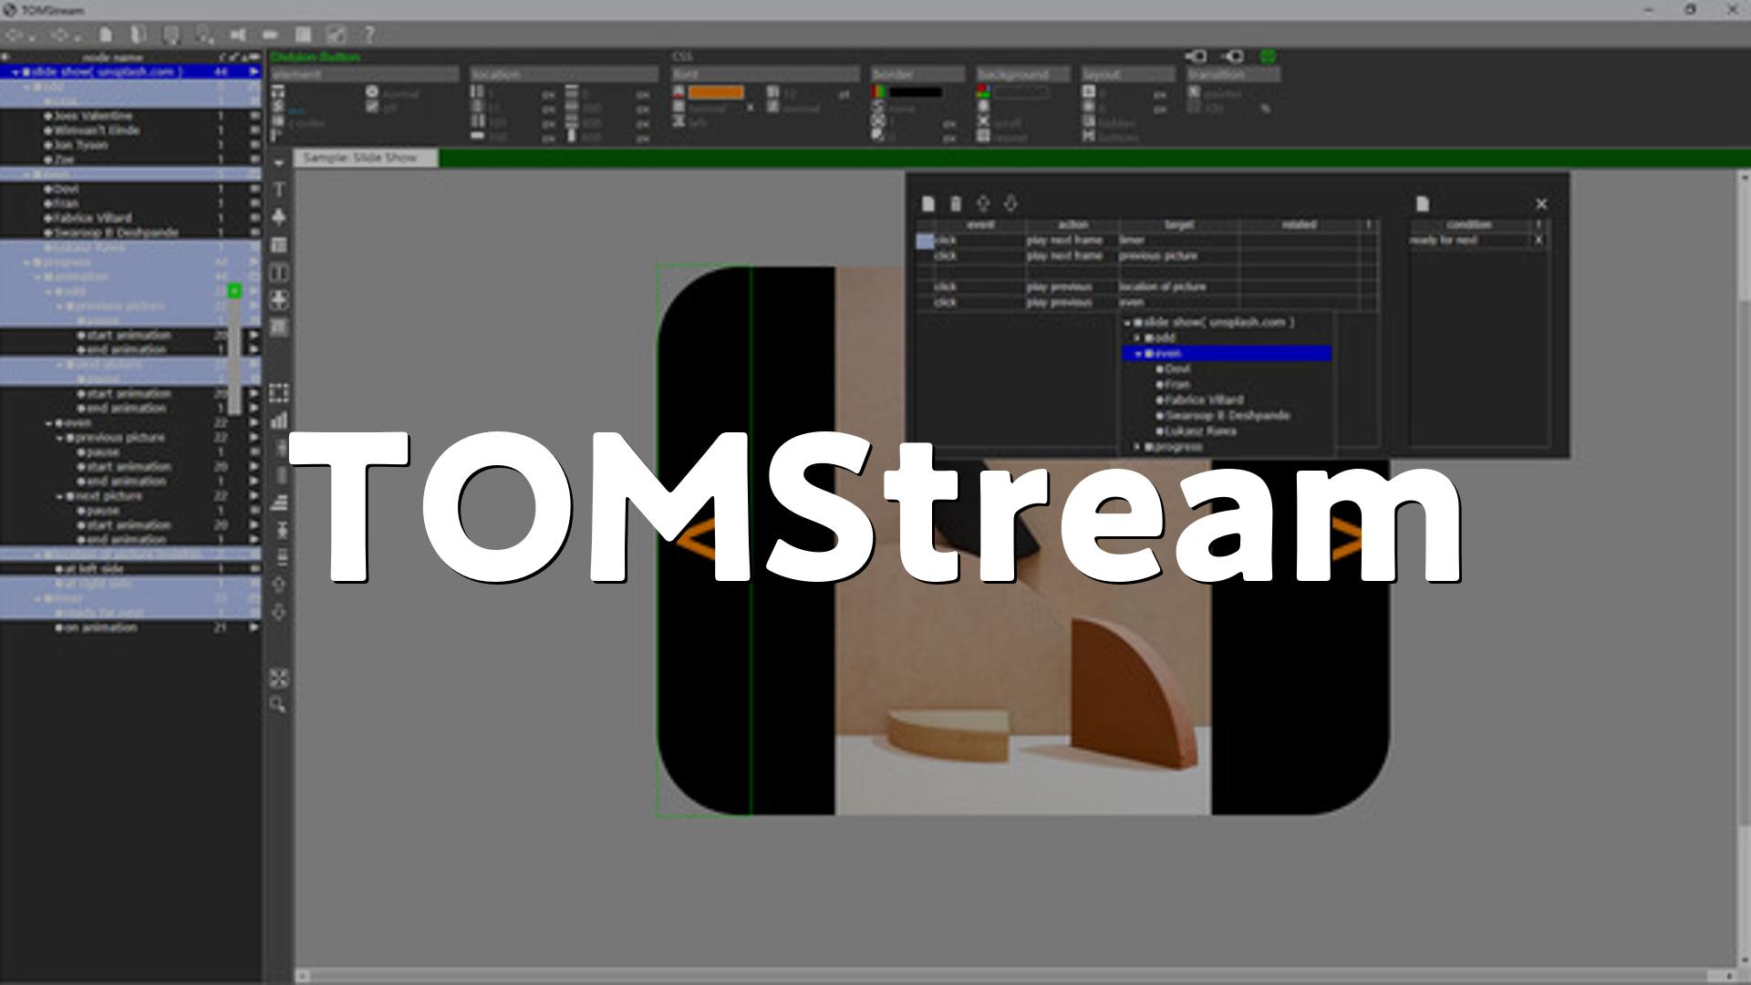The height and width of the screenshot is (985, 1751).
Task: Select 'Swaroop B Deshpande' in the left tree
Action: 116,233
